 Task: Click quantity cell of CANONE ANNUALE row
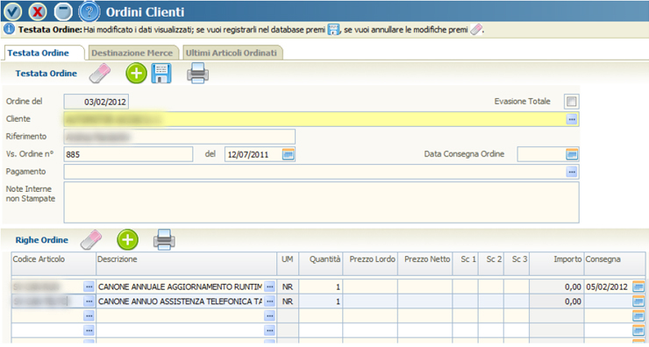(321, 287)
